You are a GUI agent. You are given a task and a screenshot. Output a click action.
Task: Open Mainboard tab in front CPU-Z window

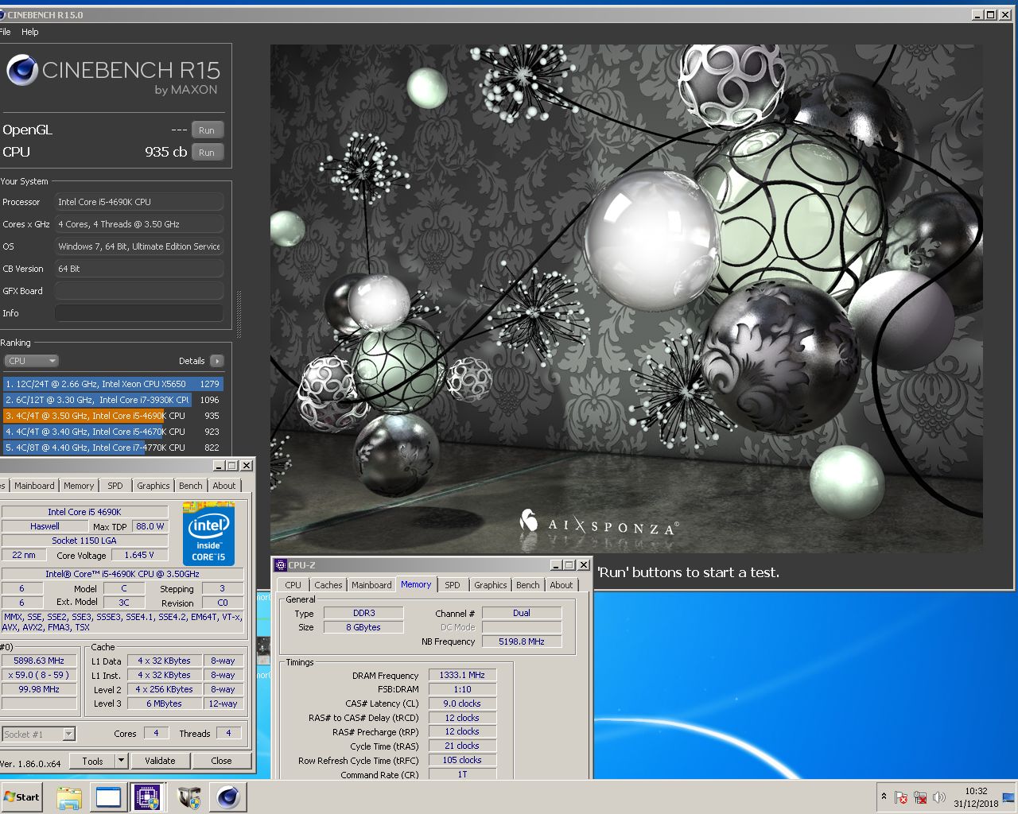coord(371,585)
